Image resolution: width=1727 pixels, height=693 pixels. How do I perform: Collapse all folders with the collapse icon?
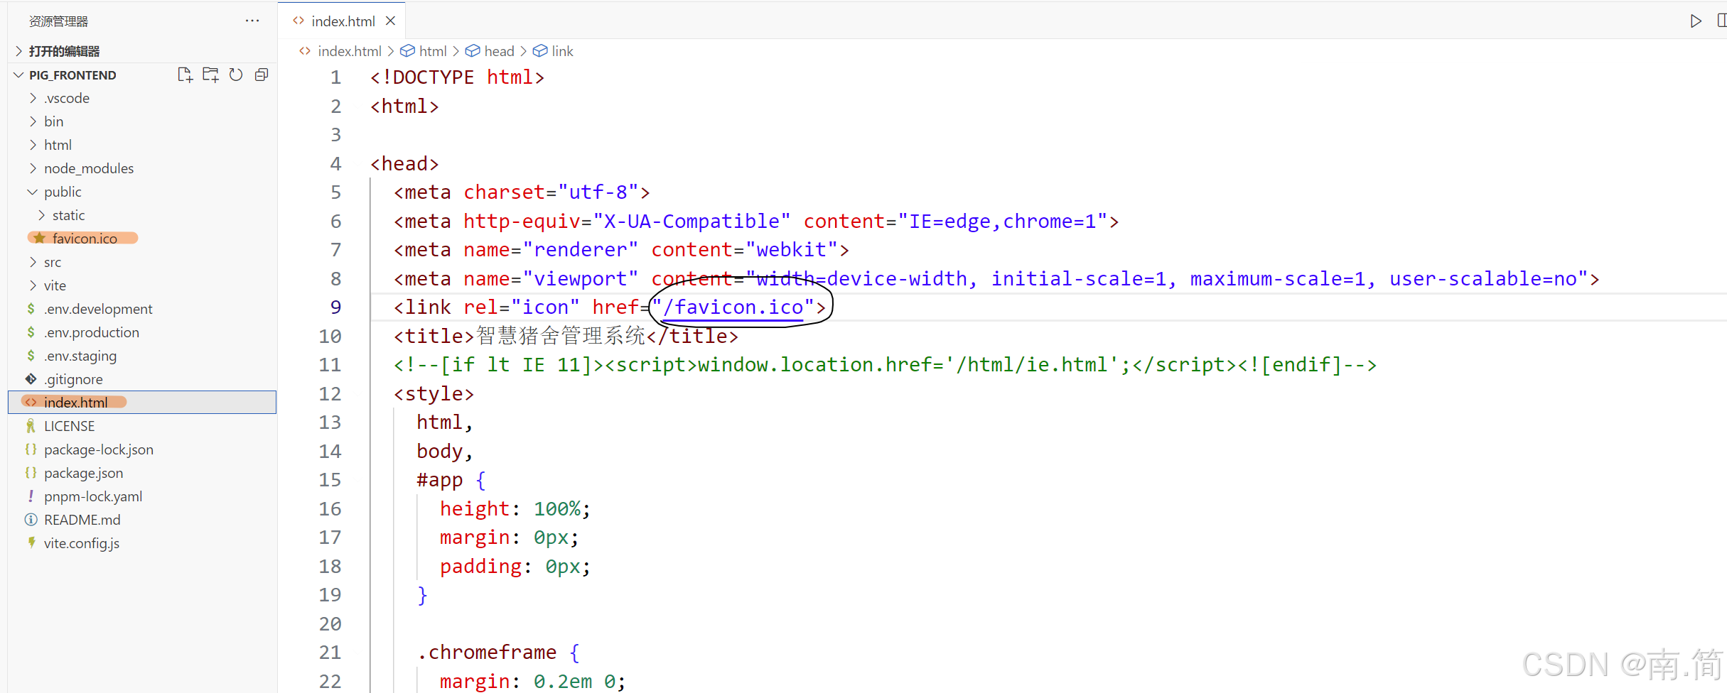click(262, 75)
